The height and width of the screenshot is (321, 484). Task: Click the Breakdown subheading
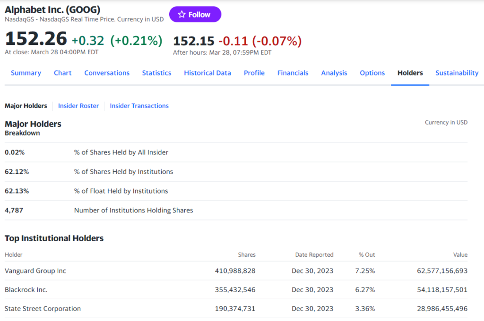(22, 133)
